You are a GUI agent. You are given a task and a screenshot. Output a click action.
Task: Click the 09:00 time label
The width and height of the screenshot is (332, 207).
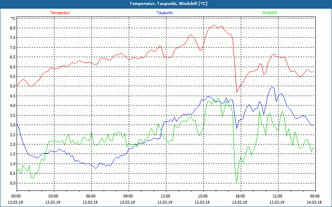pyautogui.click(x=129, y=196)
